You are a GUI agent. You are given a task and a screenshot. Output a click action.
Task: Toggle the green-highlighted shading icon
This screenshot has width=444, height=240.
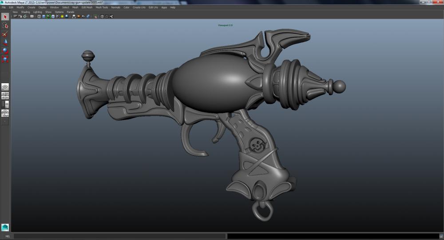coord(48,16)
